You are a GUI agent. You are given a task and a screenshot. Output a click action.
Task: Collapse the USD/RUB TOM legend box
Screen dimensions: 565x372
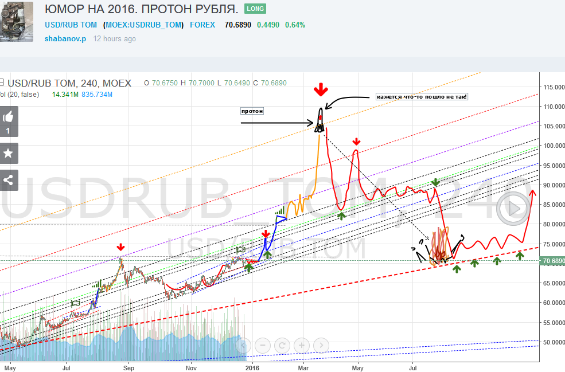2,83
